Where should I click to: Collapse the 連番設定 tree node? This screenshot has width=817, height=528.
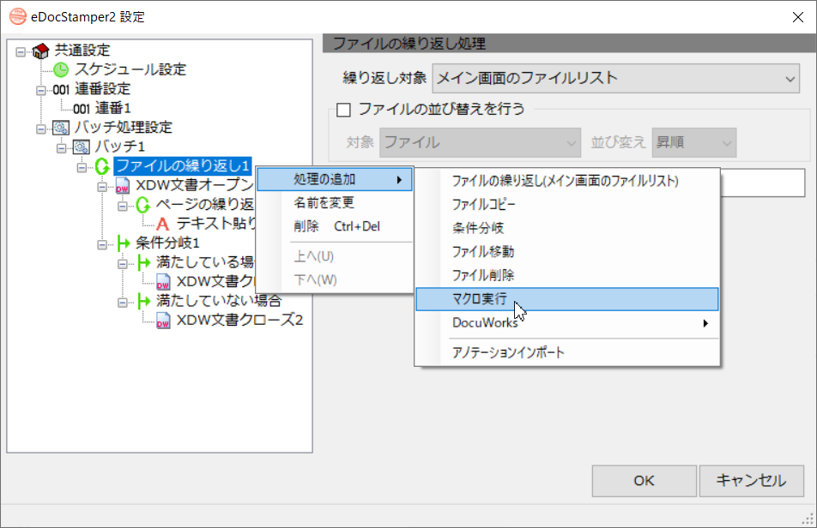point(41,90)
